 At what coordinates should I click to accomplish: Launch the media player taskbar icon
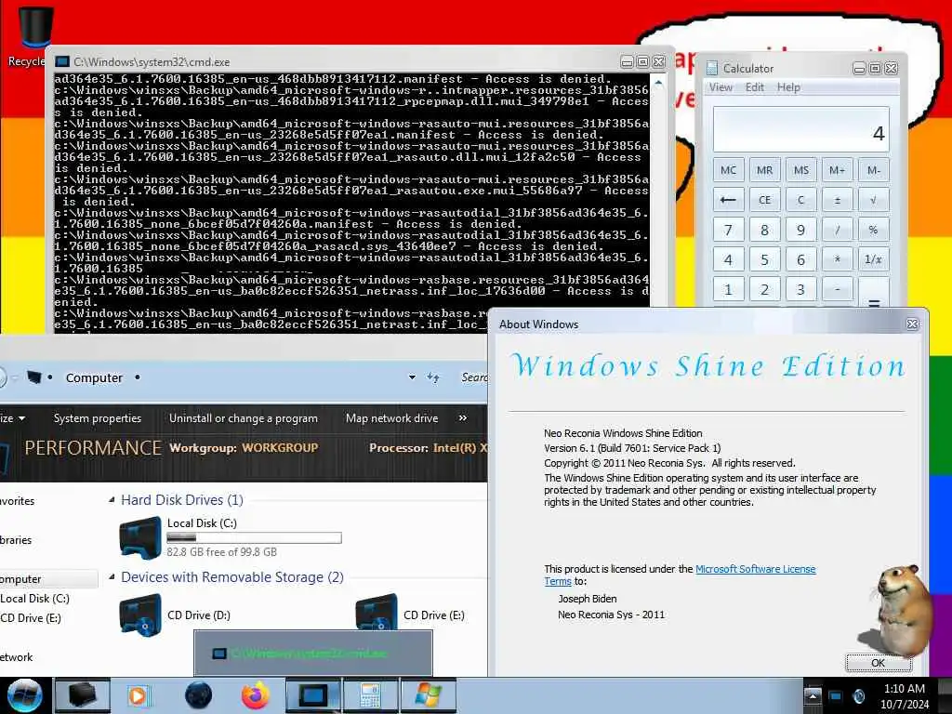click(138, 695)
